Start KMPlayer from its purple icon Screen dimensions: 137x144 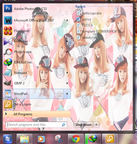click(x=8, y=41)
